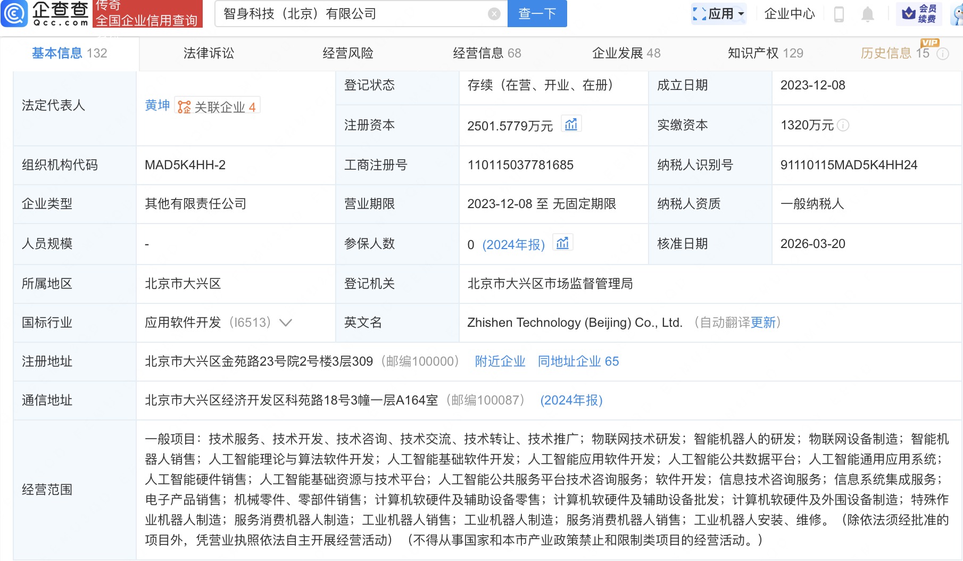Open notifications bell icon
The height and width of the screenshot is (561, 963).
coord(867,14)
